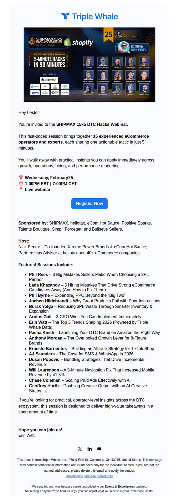This screenshot has width=179, height=501.
Task: Click the SHIPMAX sponsor logo in banner
Action: point(49,80)
